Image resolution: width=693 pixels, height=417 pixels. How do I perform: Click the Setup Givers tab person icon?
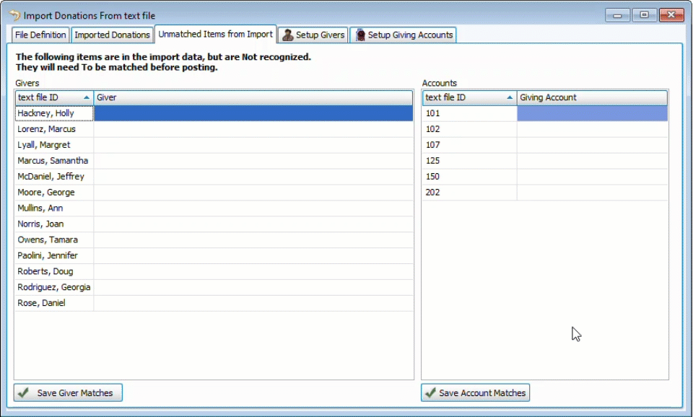click(x=287, y=35)
